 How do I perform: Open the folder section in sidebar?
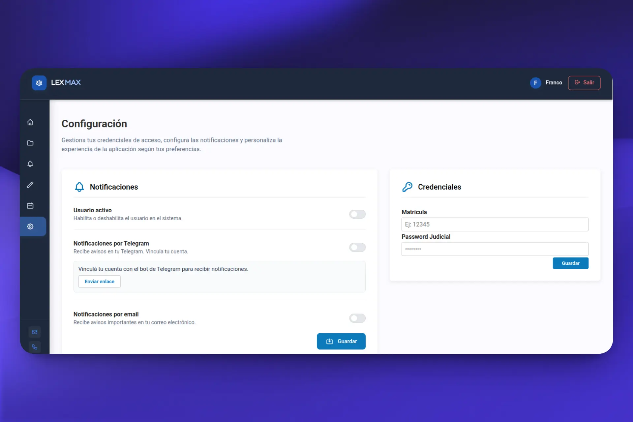30,143
